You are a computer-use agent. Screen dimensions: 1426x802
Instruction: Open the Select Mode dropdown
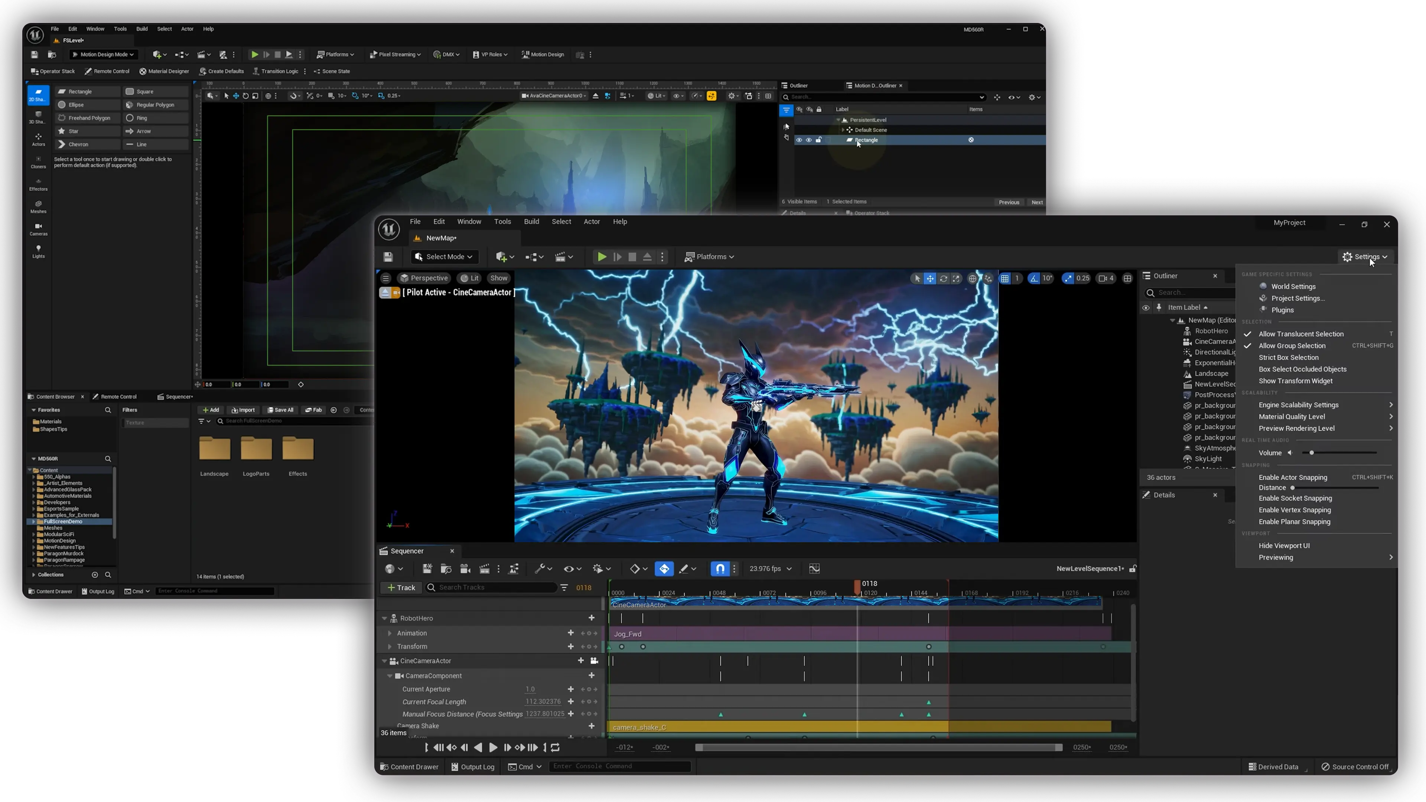[445, 257]
